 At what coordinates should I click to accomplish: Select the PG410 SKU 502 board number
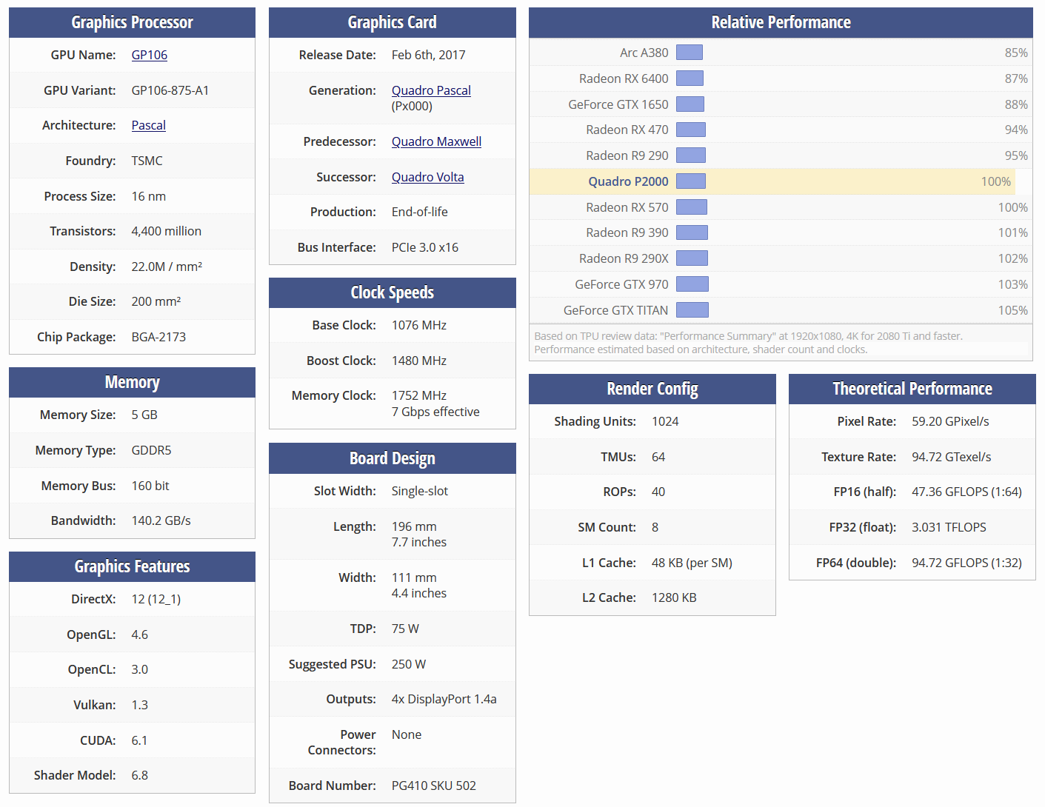point(433,786)
